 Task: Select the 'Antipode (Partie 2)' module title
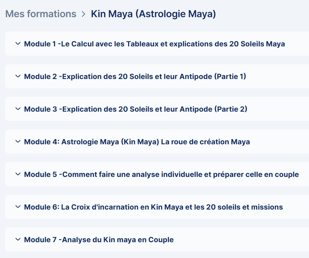(136, 109)
